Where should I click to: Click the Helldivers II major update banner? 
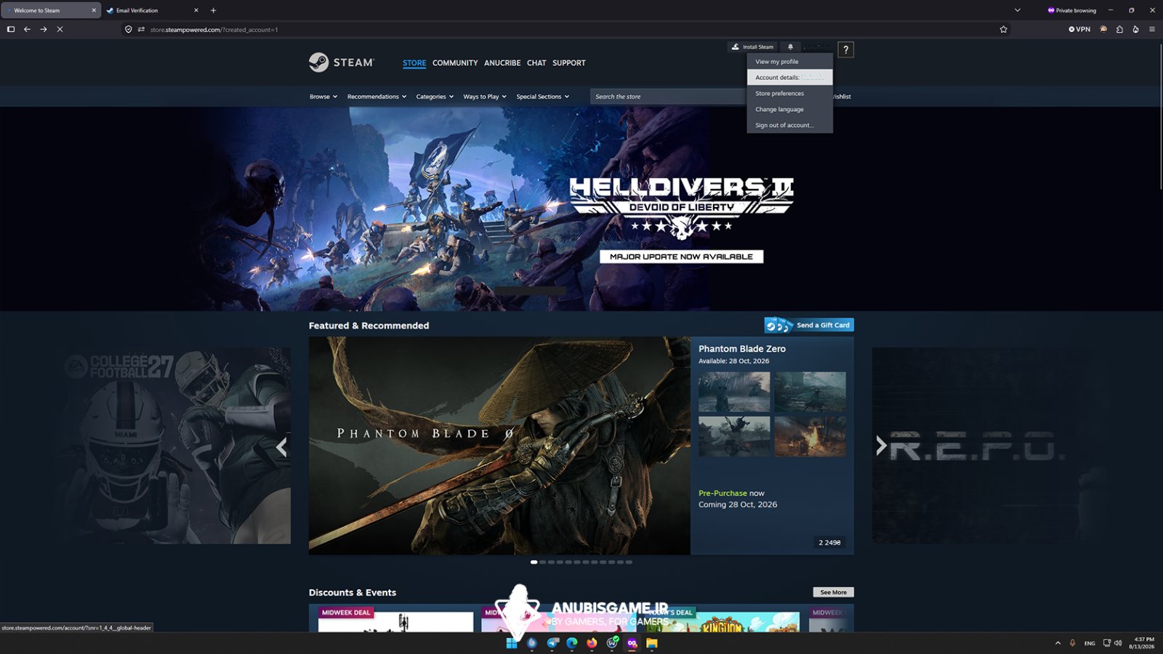(x=682, y=257)
